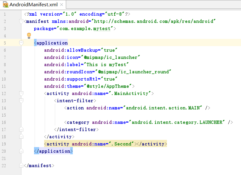Place cursor on android:supportsRtl attribute
The width and height of the screenshot is (241, 175).
pyautogui.click(x=71, y=79)
